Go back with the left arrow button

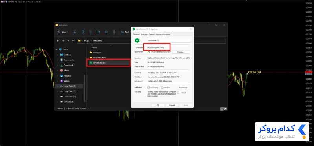click(x=58, y=41)
